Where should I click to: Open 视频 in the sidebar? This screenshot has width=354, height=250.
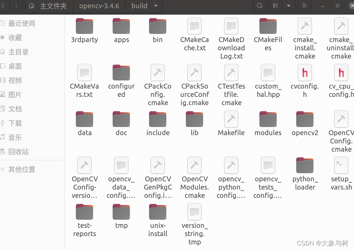[x=32, y=80]
